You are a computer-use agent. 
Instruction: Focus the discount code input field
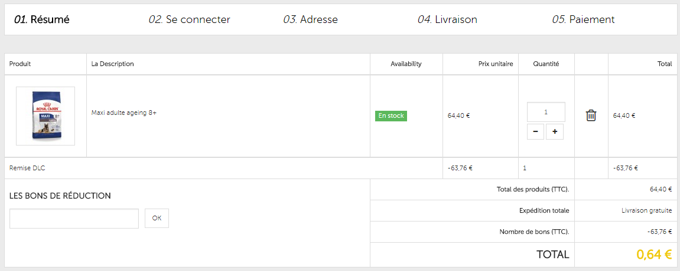[74, 218]
